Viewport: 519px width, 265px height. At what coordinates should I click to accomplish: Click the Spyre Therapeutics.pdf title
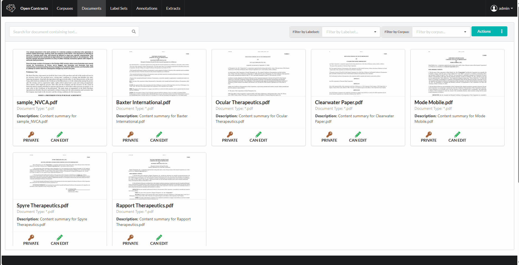tap(42, 205)
